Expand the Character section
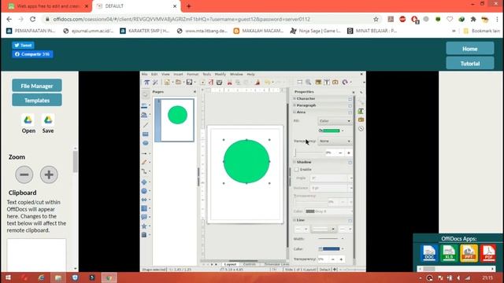The height and width of the screenshot is (283, 504). click(x=295, y=98)
